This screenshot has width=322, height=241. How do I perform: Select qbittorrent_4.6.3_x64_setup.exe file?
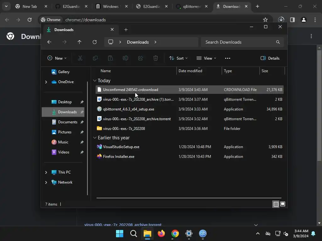point(190,109)
